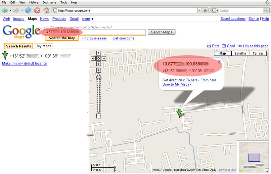Close the coordinates info balloon
The height and width of the screenshot is (174, 271).
tap(219, 62)
